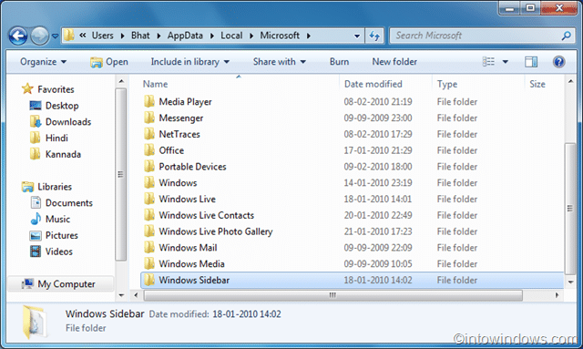Select Users in the address breadcrumb
The height and width of the screenshot is (349, 583).
(103, 36)
